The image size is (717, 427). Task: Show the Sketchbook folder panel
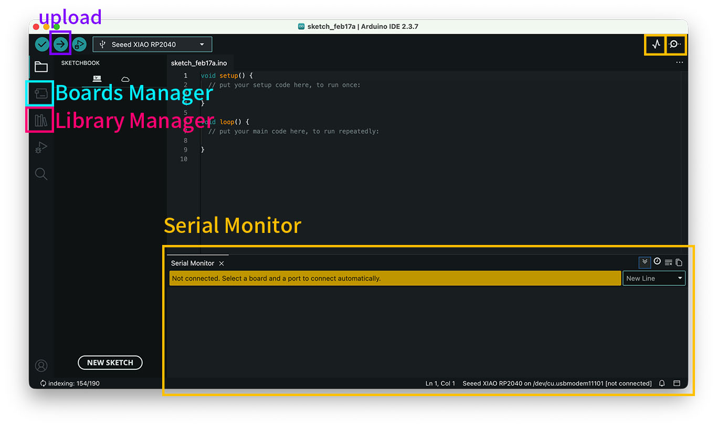coord(41,67)
